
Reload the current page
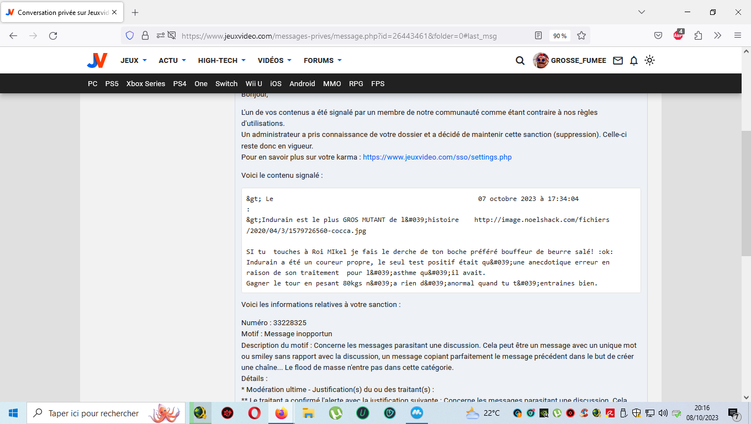click(53, 36)
